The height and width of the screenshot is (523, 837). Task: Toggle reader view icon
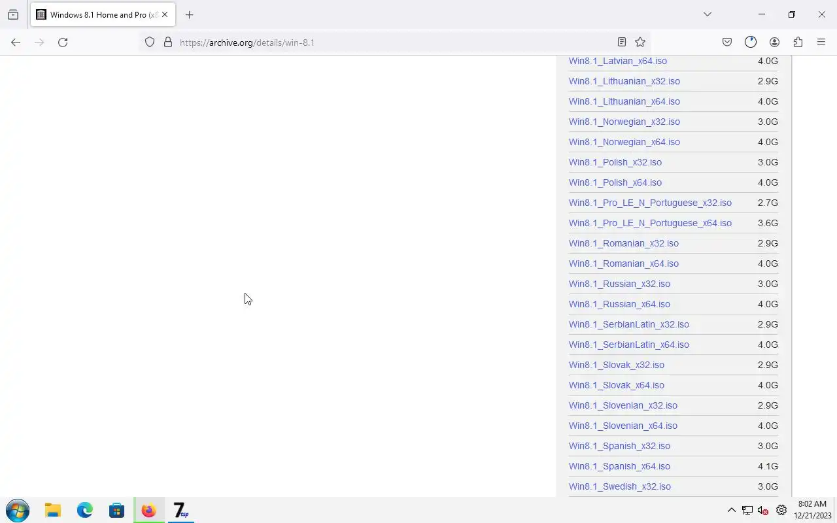[622, 42]
